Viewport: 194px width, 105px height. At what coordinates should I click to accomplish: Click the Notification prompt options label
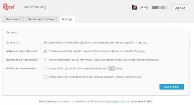click(x=21, y=68)
